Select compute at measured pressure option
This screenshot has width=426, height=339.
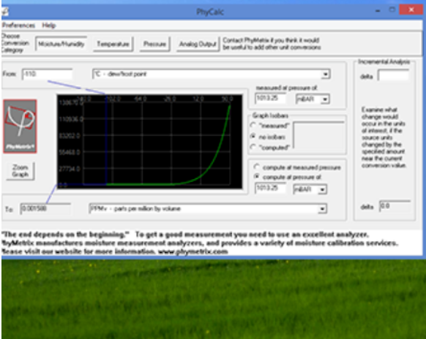click(x=256, y=167)
